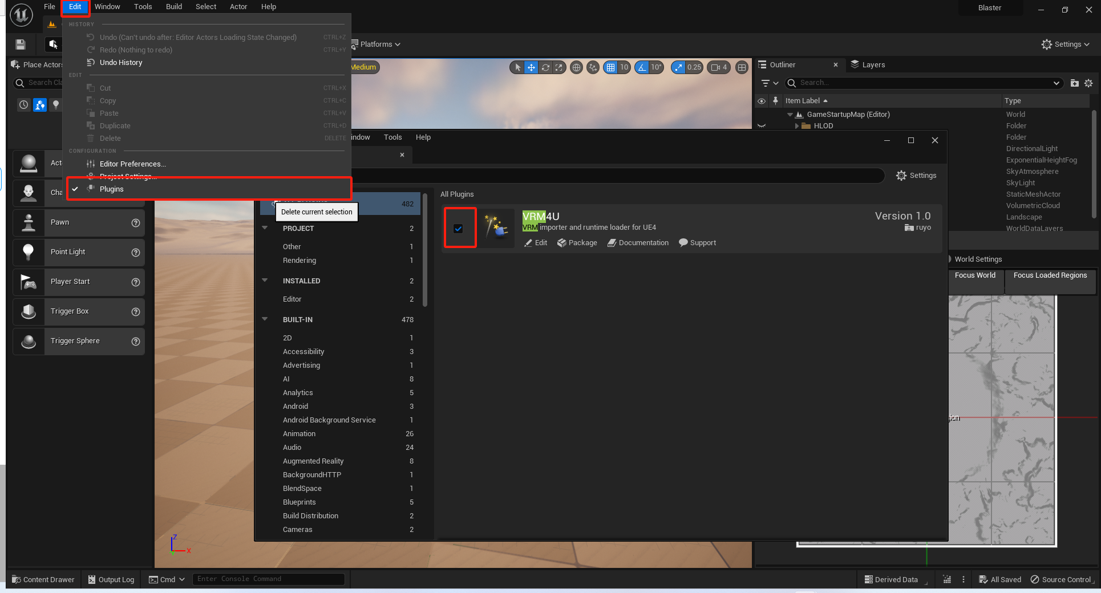Click the scale transform tool icon
This screenshot has width=1101, height=593.
[x=559, y=67]
